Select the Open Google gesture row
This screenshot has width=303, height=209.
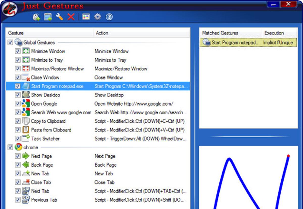pos(44,104)
